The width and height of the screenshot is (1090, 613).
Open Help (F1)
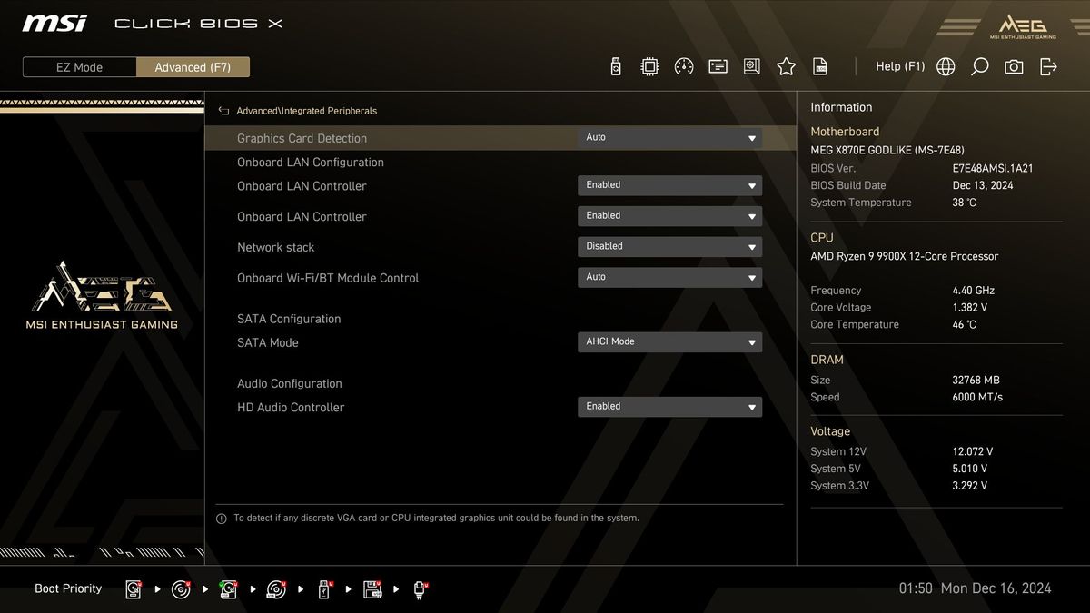click(900, 66)
